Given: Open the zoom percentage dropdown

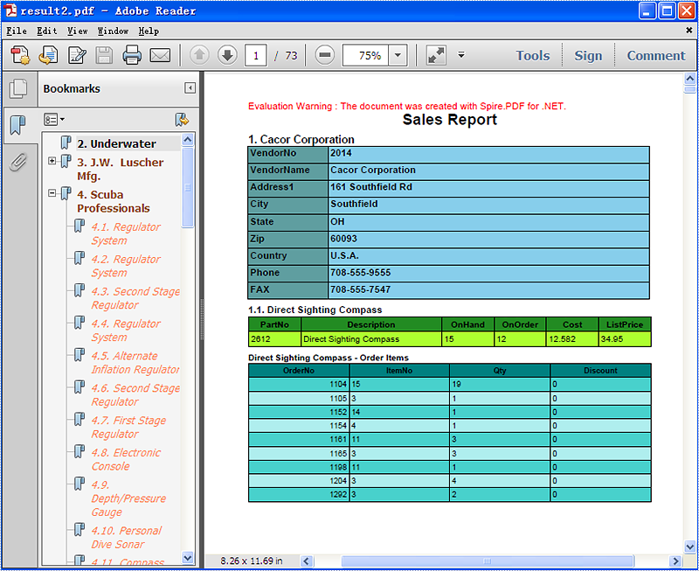Looking at the screenshot, I should coord(398,55).
